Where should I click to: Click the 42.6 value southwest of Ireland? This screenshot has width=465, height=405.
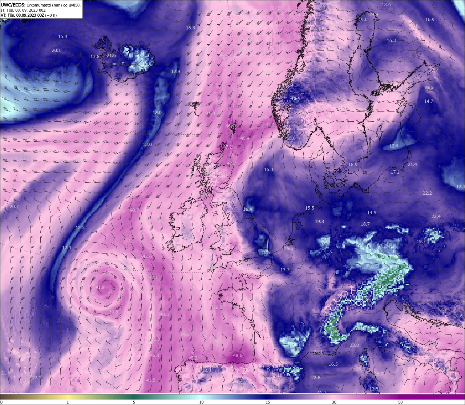pos(147,256)
